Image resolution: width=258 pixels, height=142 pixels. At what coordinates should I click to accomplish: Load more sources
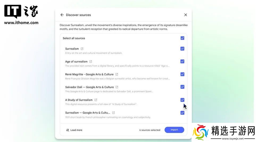(x=74, y=130)
